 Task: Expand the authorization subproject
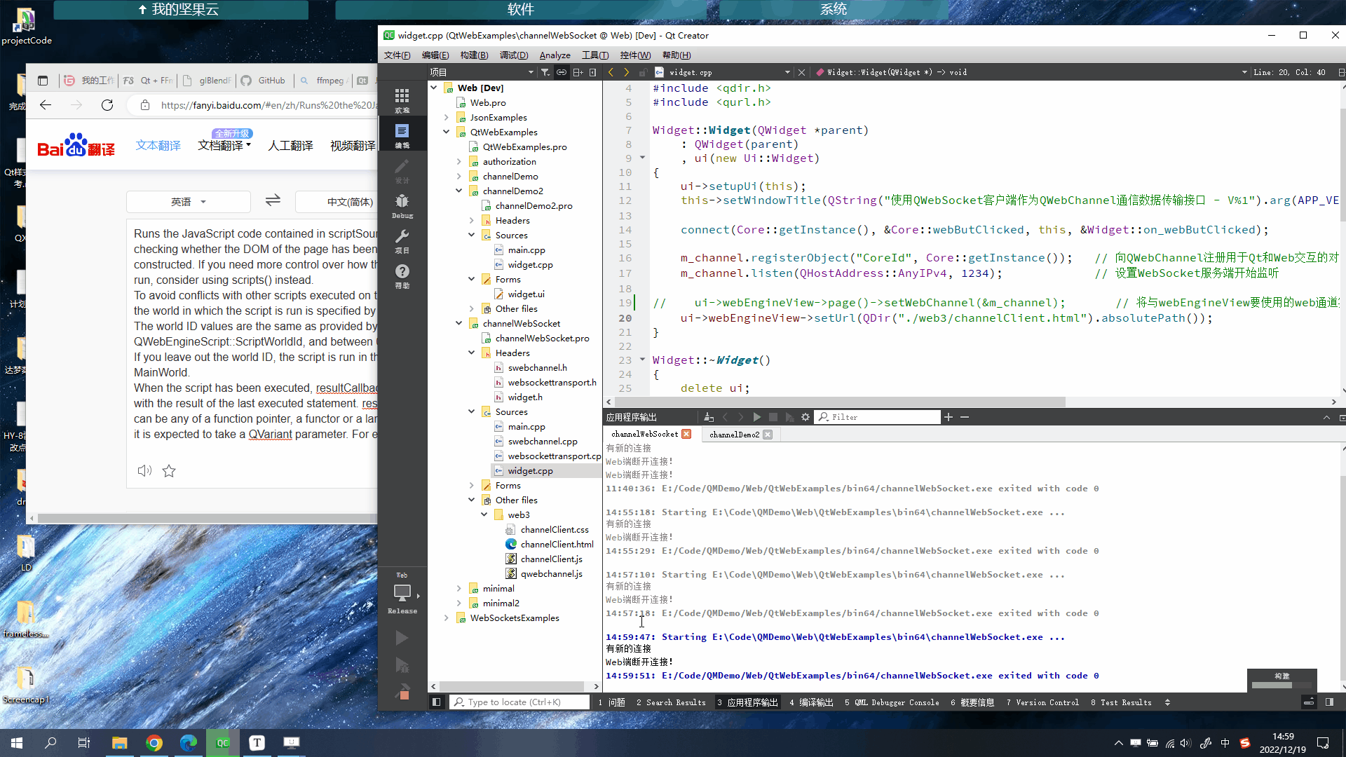click(x=459, y=161)
